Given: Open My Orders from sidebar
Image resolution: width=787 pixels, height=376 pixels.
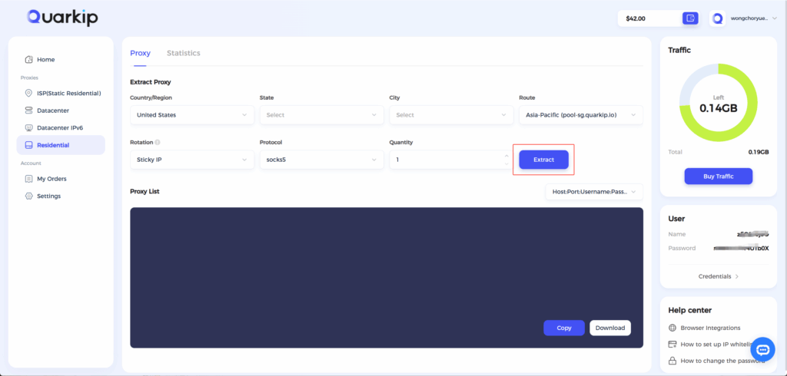Looking at the screenshot, I should (x=51, y=179).
